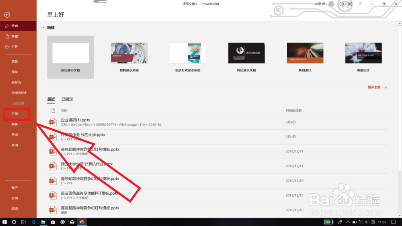Click the account avatar icon in title bar
The image size is (402, 226).
click(x=331, y=4)
